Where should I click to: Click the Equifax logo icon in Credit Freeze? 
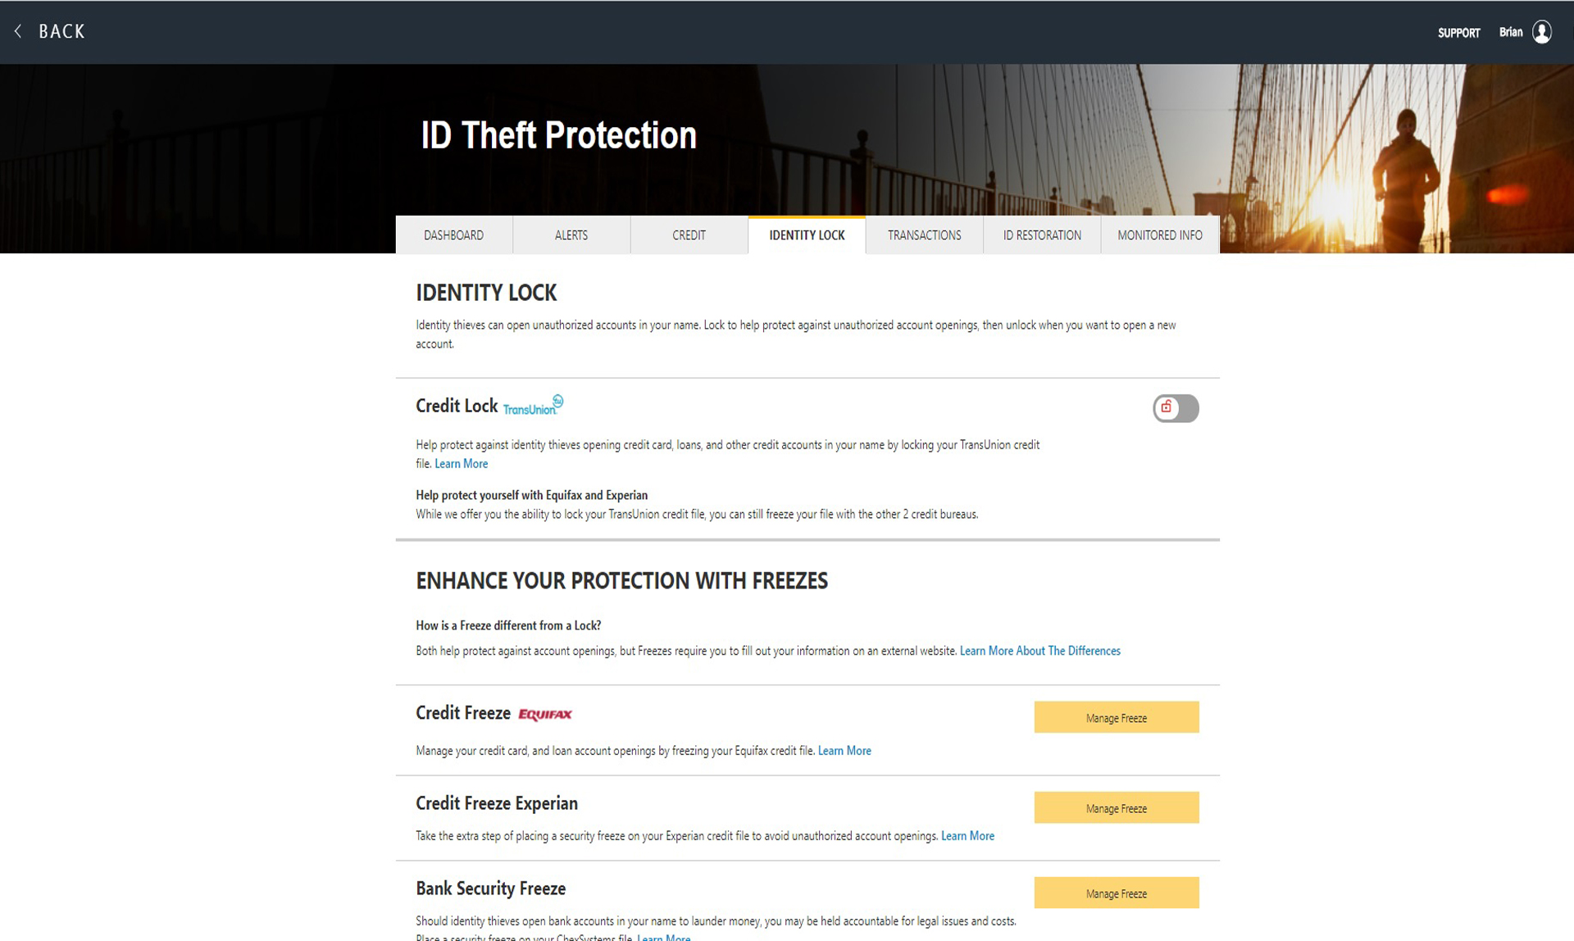tap(546, 712)
